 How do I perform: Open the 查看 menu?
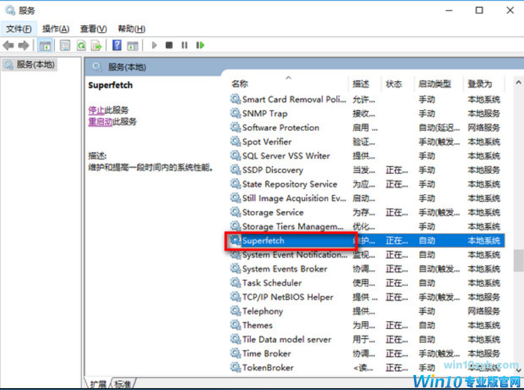pyautogui.click(x=93, y=28)
